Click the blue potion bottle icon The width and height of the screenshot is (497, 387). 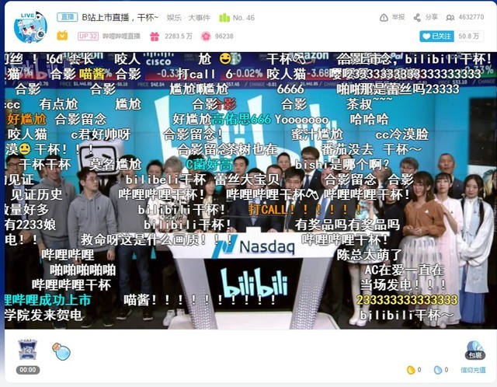(x=61, y=351)
